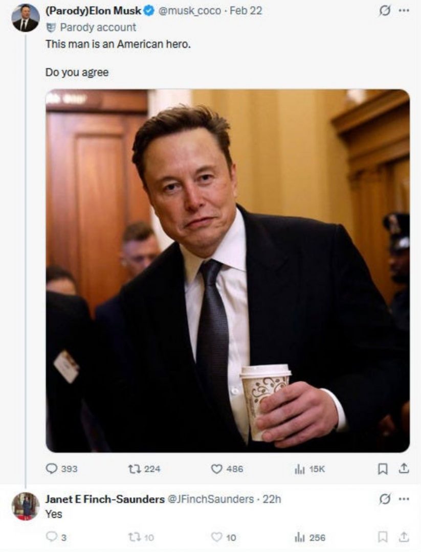Like the post with 486 likes

click(x=217, y=469)
